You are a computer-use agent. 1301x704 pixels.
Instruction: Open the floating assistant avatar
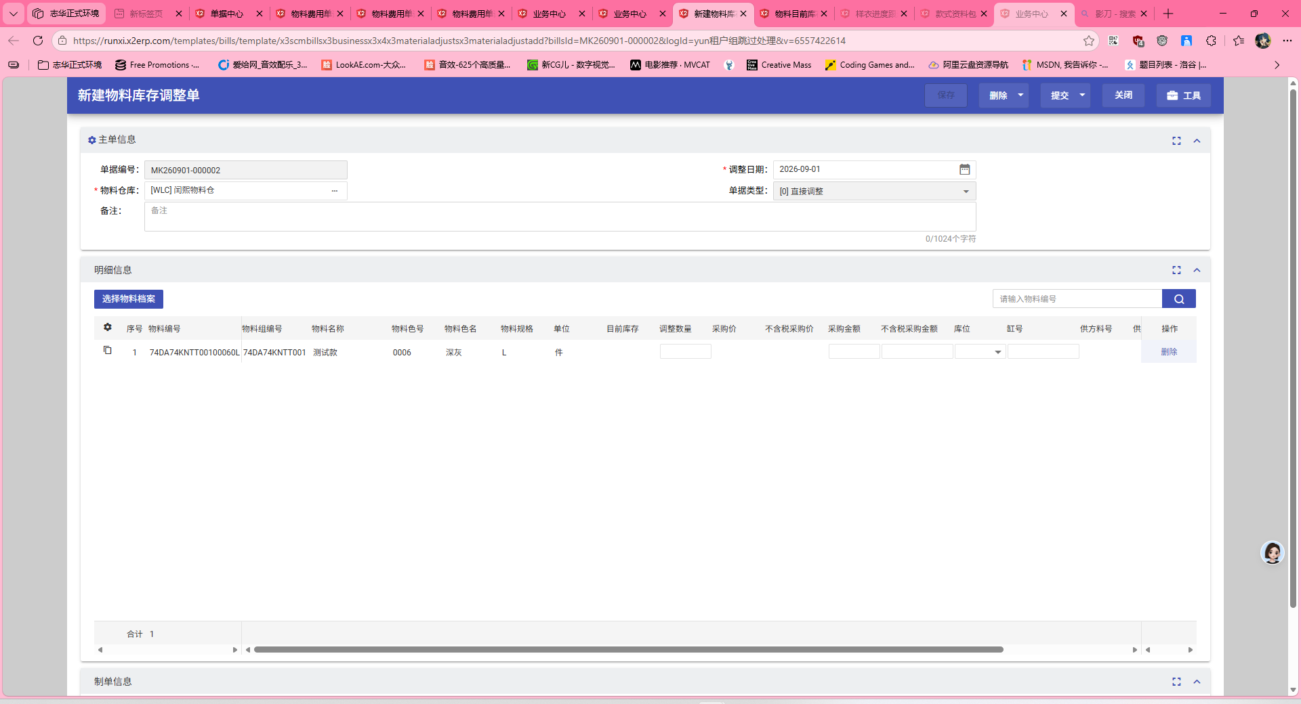pos(1272,553)
